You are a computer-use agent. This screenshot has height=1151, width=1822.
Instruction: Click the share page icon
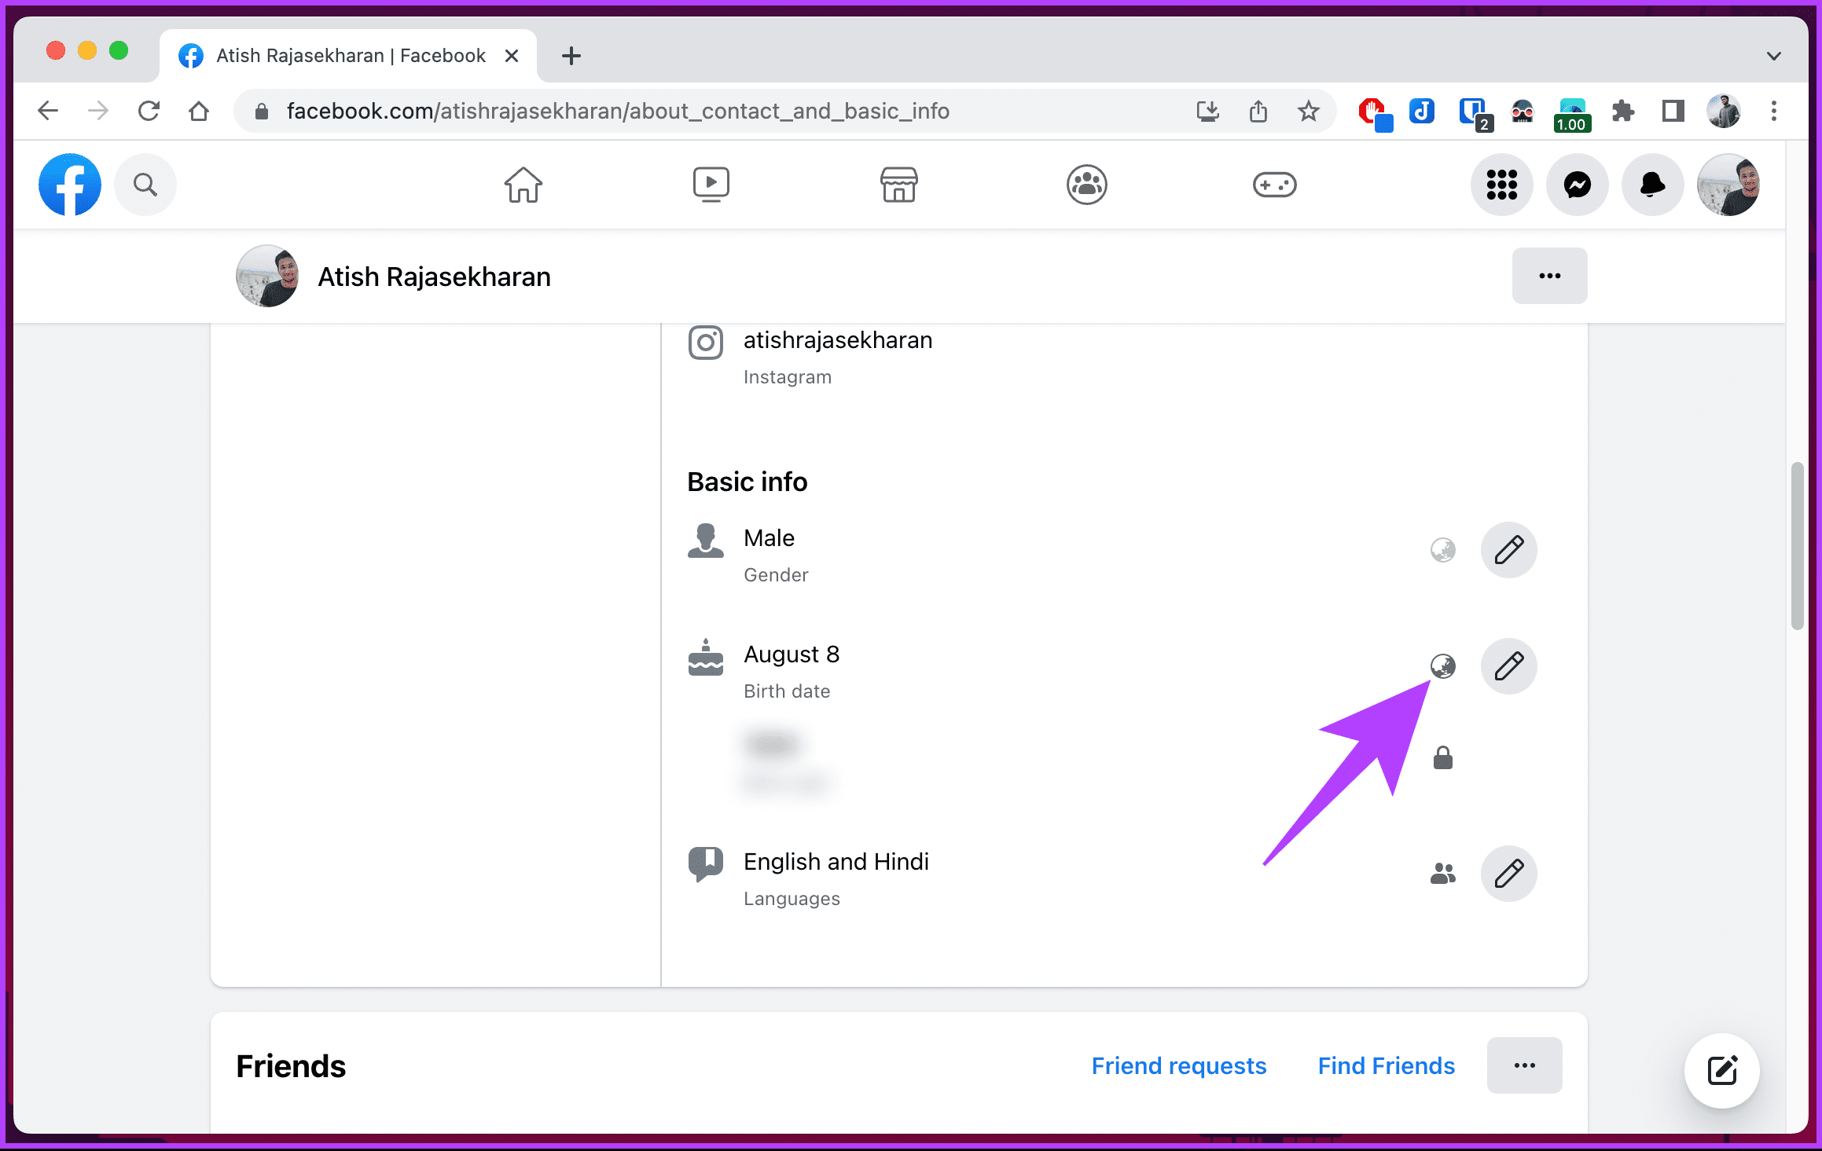click(x=1258, y=111)
